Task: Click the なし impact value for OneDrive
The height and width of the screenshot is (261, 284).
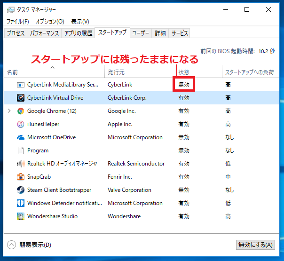Action: click(229, 137)
